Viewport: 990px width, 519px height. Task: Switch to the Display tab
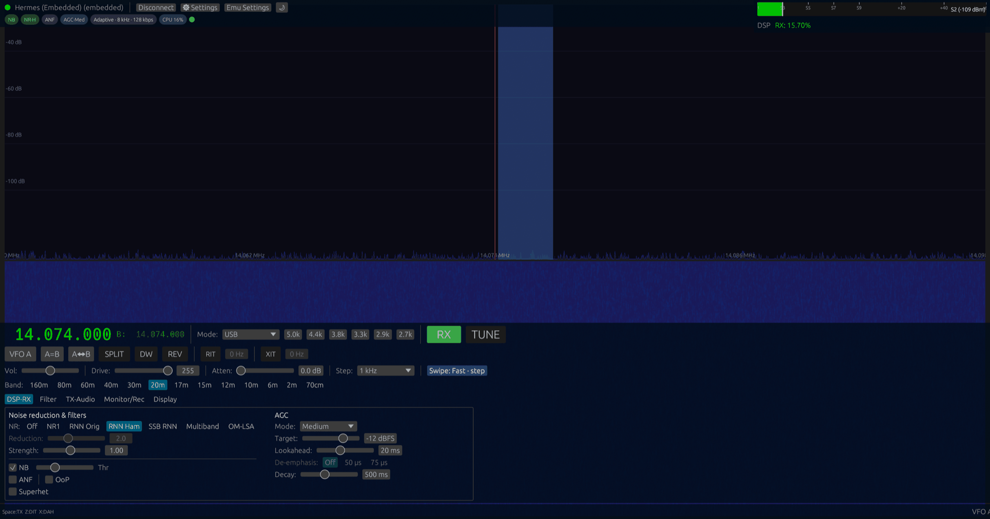(x=165, y=399)
